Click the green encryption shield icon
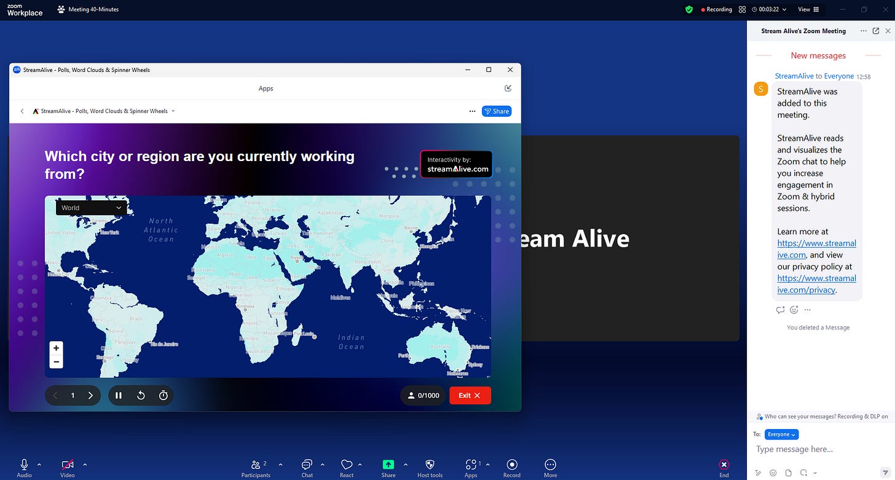The image size is (895, 480). (689, 9)
